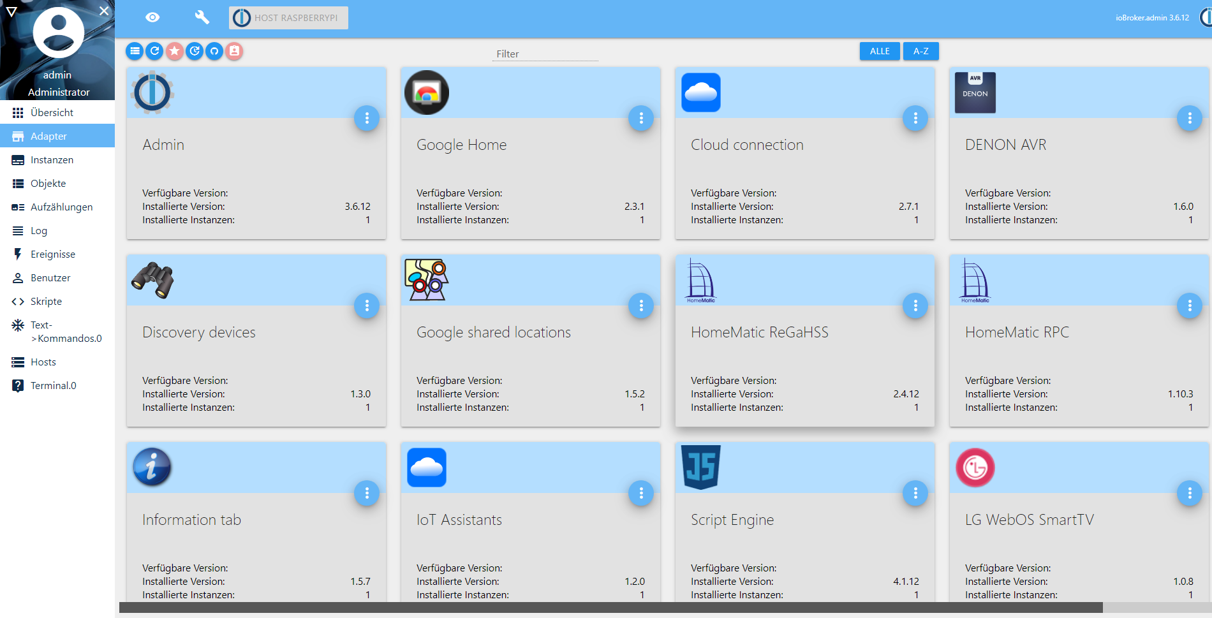Go to Instanzen in sidebar

(57, 159)
